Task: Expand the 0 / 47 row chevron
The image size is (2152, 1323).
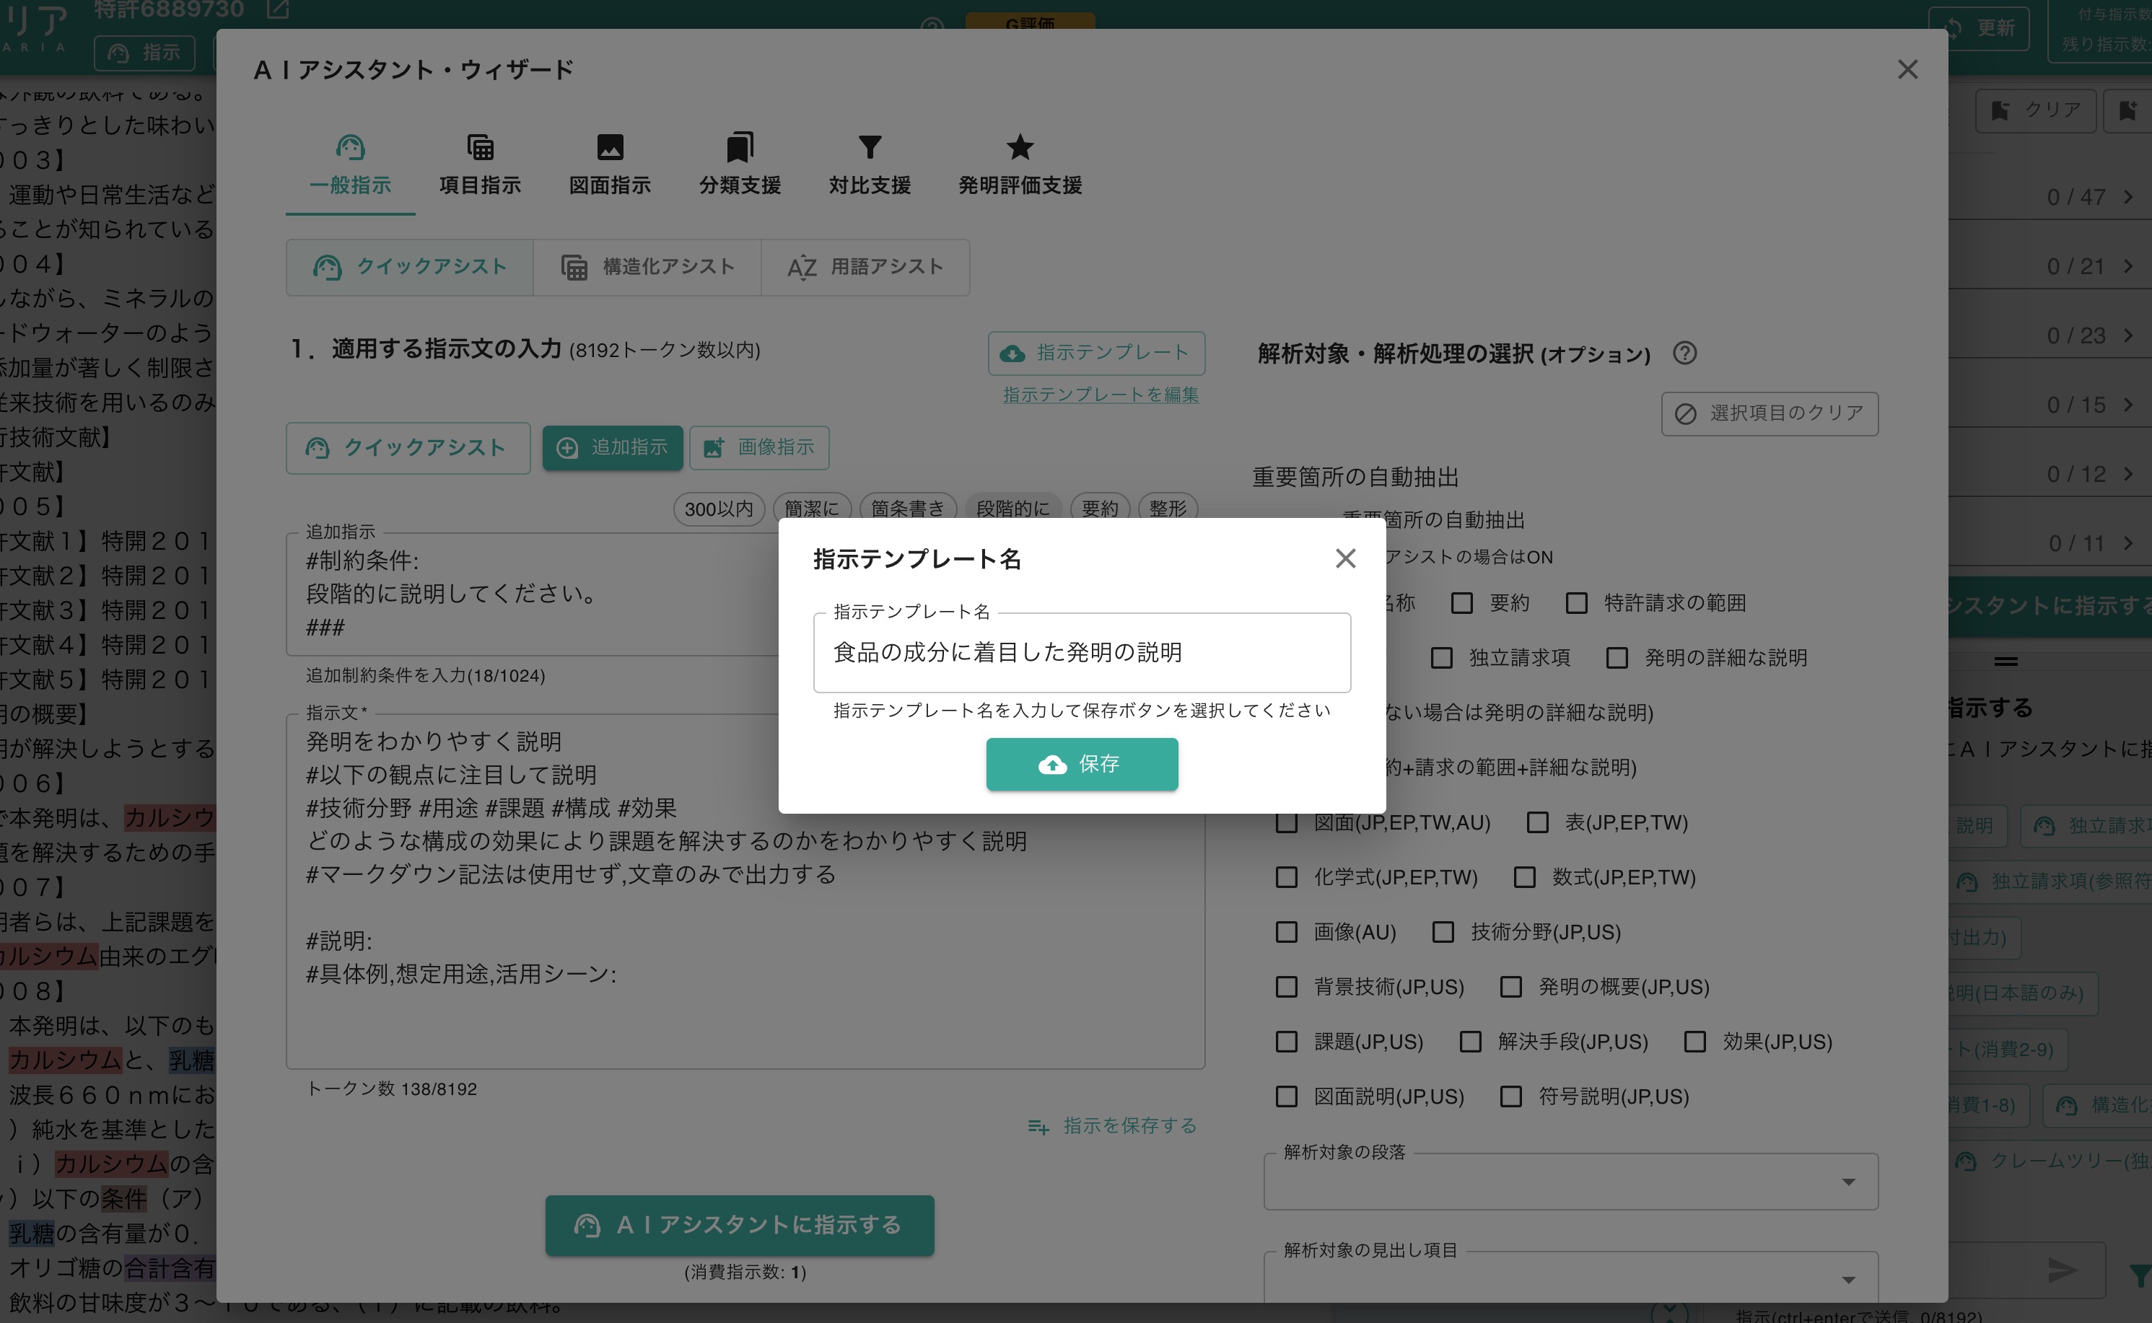Action: 2128,197
